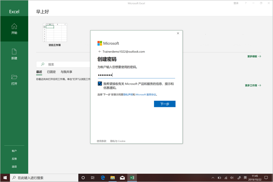Select Excel icon on taskbar

point(132,178)
